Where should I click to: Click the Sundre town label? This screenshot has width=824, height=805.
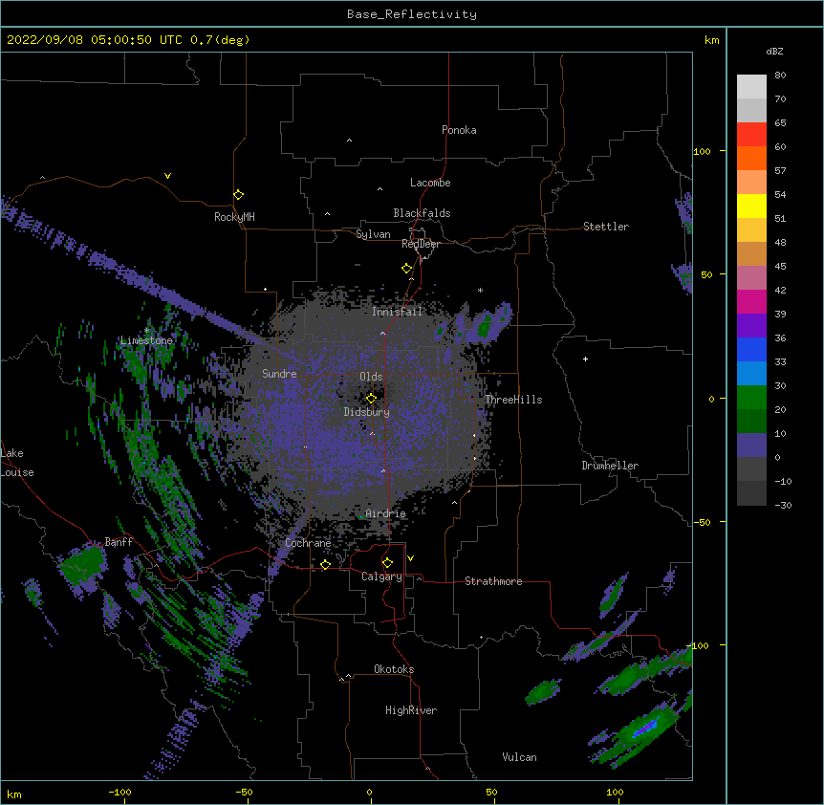(279, 374)
